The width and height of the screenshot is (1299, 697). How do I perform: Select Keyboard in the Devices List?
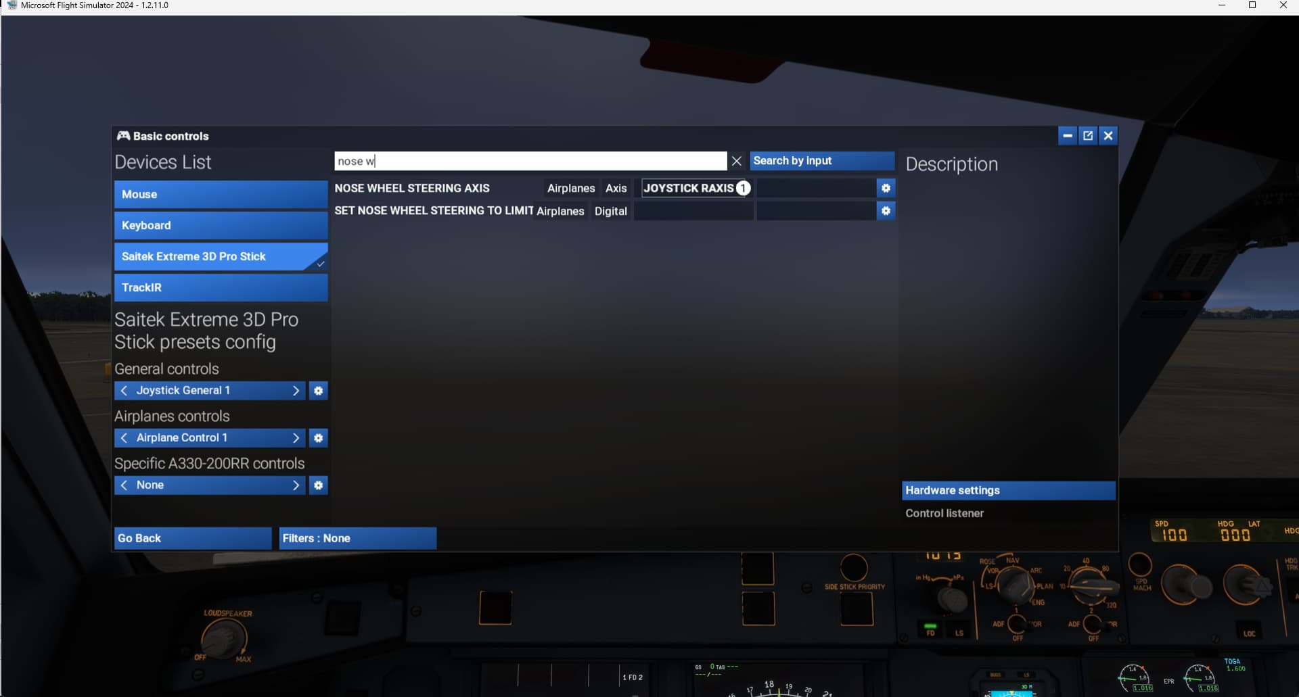click(x=221, y=226)
